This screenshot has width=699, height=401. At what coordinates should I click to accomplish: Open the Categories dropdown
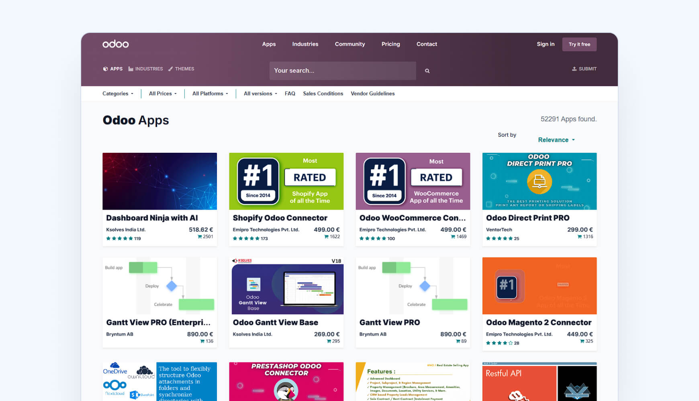[x=118, y=94]
